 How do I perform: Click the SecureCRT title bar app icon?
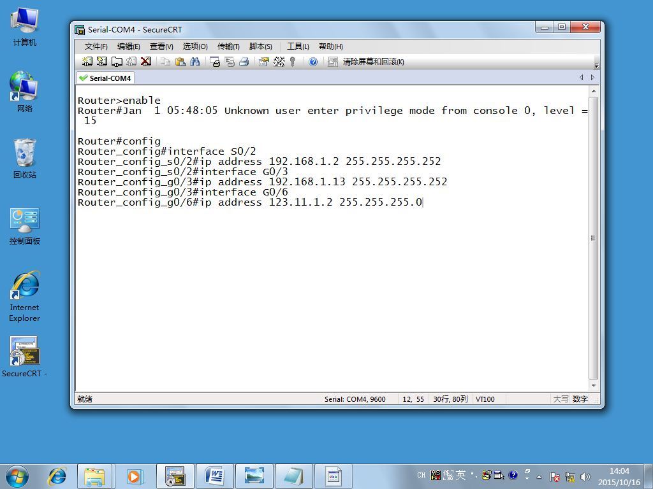[x=80, y=29]
